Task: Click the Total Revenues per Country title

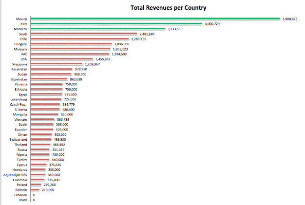Action: tap(168, 8)
